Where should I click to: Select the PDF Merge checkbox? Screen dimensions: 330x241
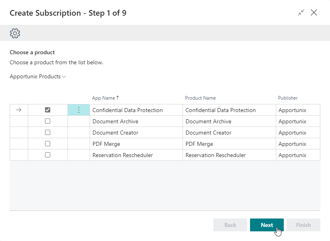[x=48, y=144]
